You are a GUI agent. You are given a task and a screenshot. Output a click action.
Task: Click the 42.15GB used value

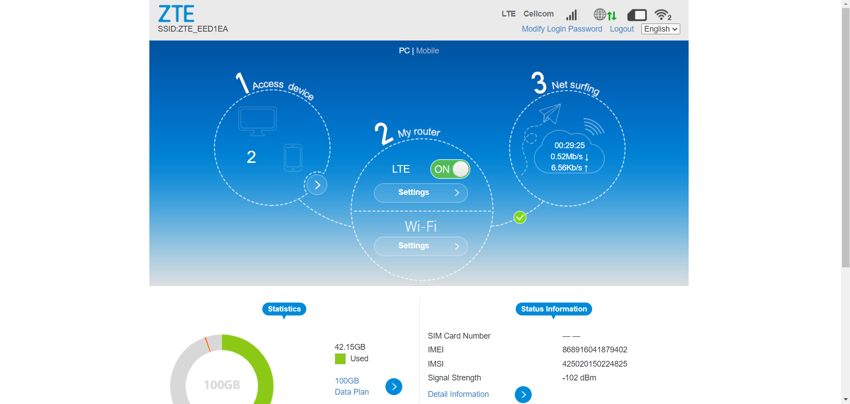point(350,347)
